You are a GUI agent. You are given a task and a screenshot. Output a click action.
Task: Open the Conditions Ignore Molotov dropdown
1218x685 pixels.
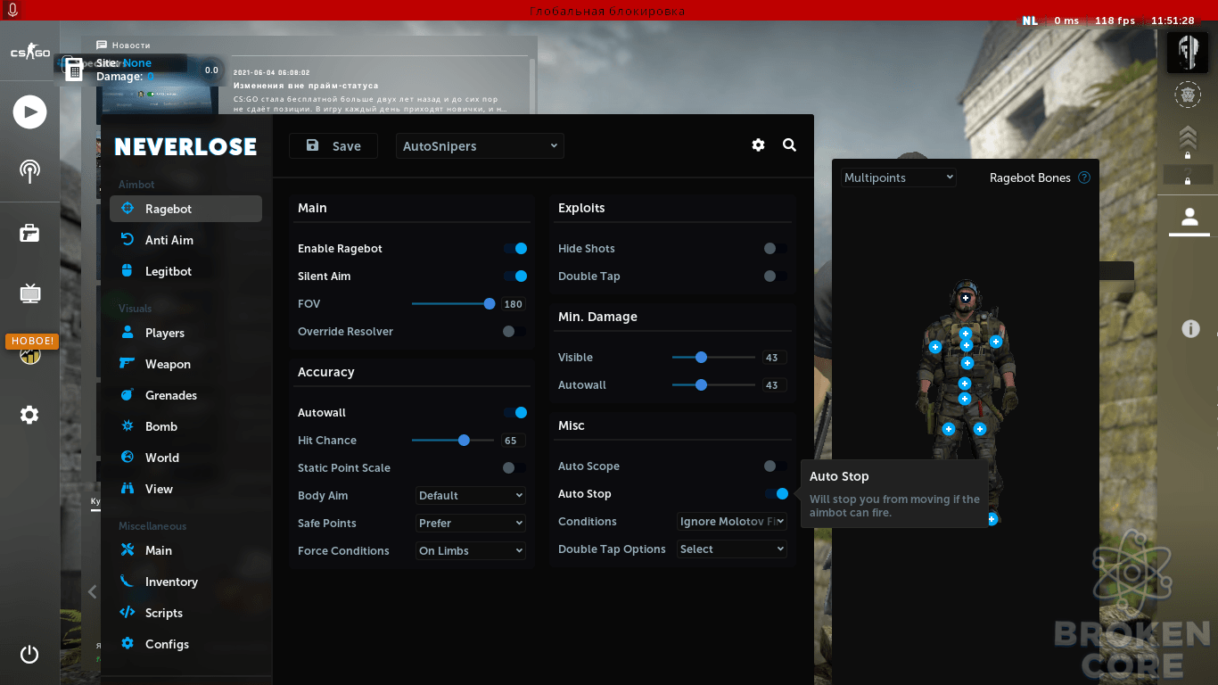click(x=732, y=522)
